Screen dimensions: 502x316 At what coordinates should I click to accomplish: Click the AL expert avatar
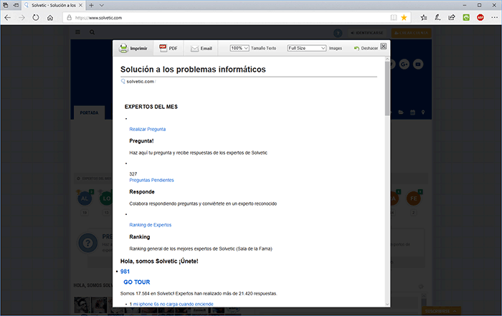85,198
